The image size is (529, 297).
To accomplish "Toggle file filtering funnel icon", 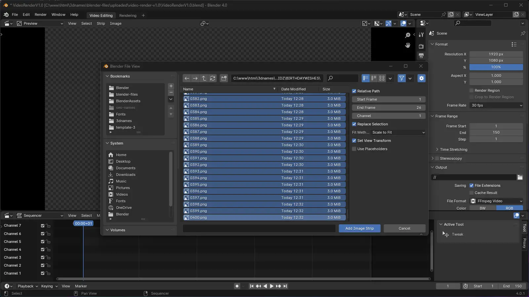I will point(401,78).
